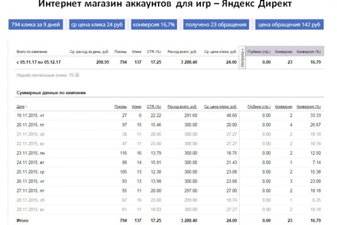Viewport: 337px width, 225px height.
Task: Click the impressions value 116
Action: [x=124, y=153]
